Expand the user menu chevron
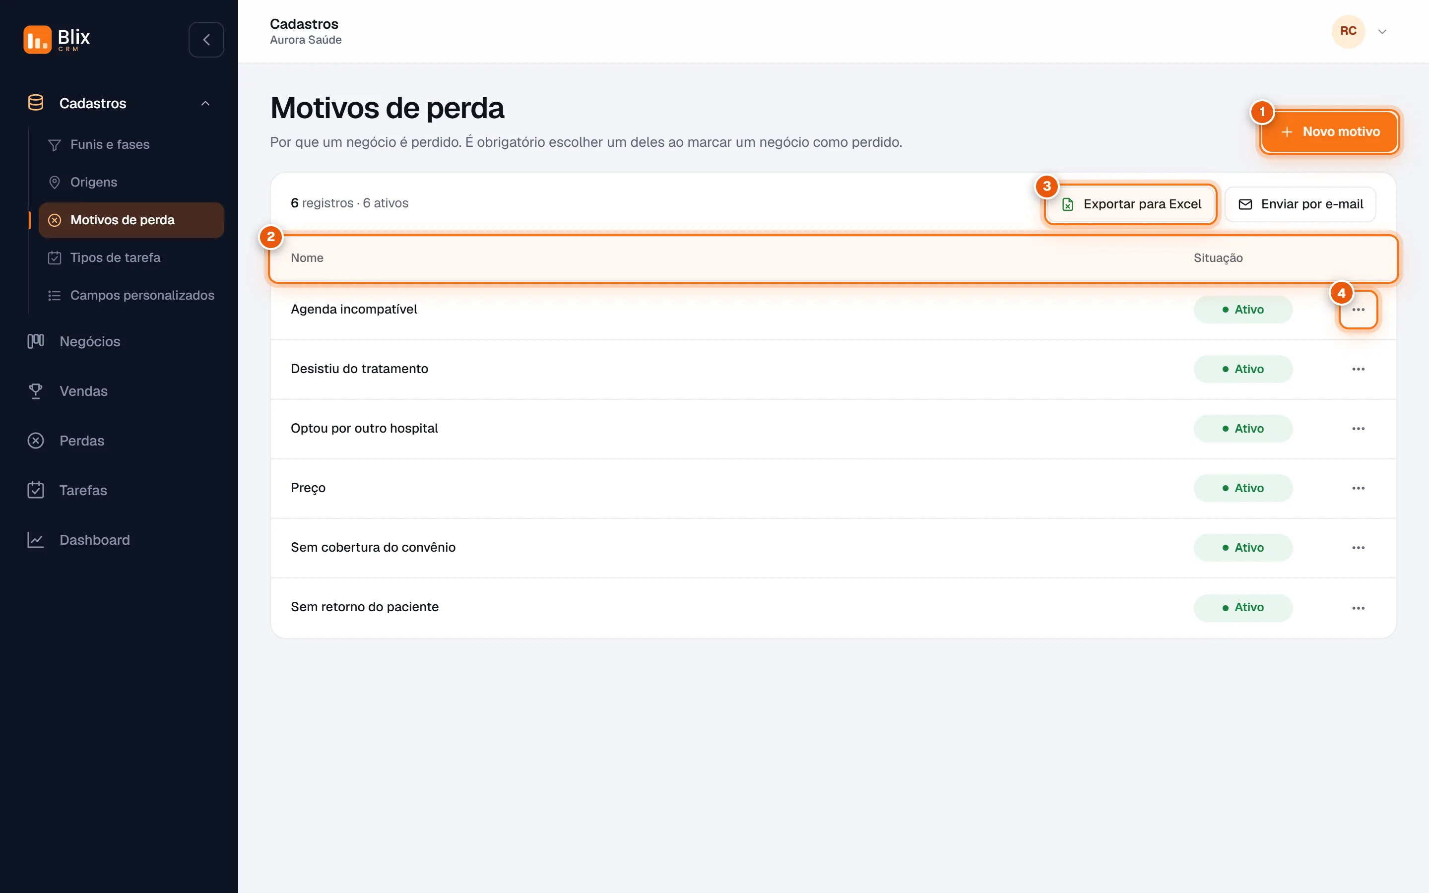 click(x=1382, y=32)
